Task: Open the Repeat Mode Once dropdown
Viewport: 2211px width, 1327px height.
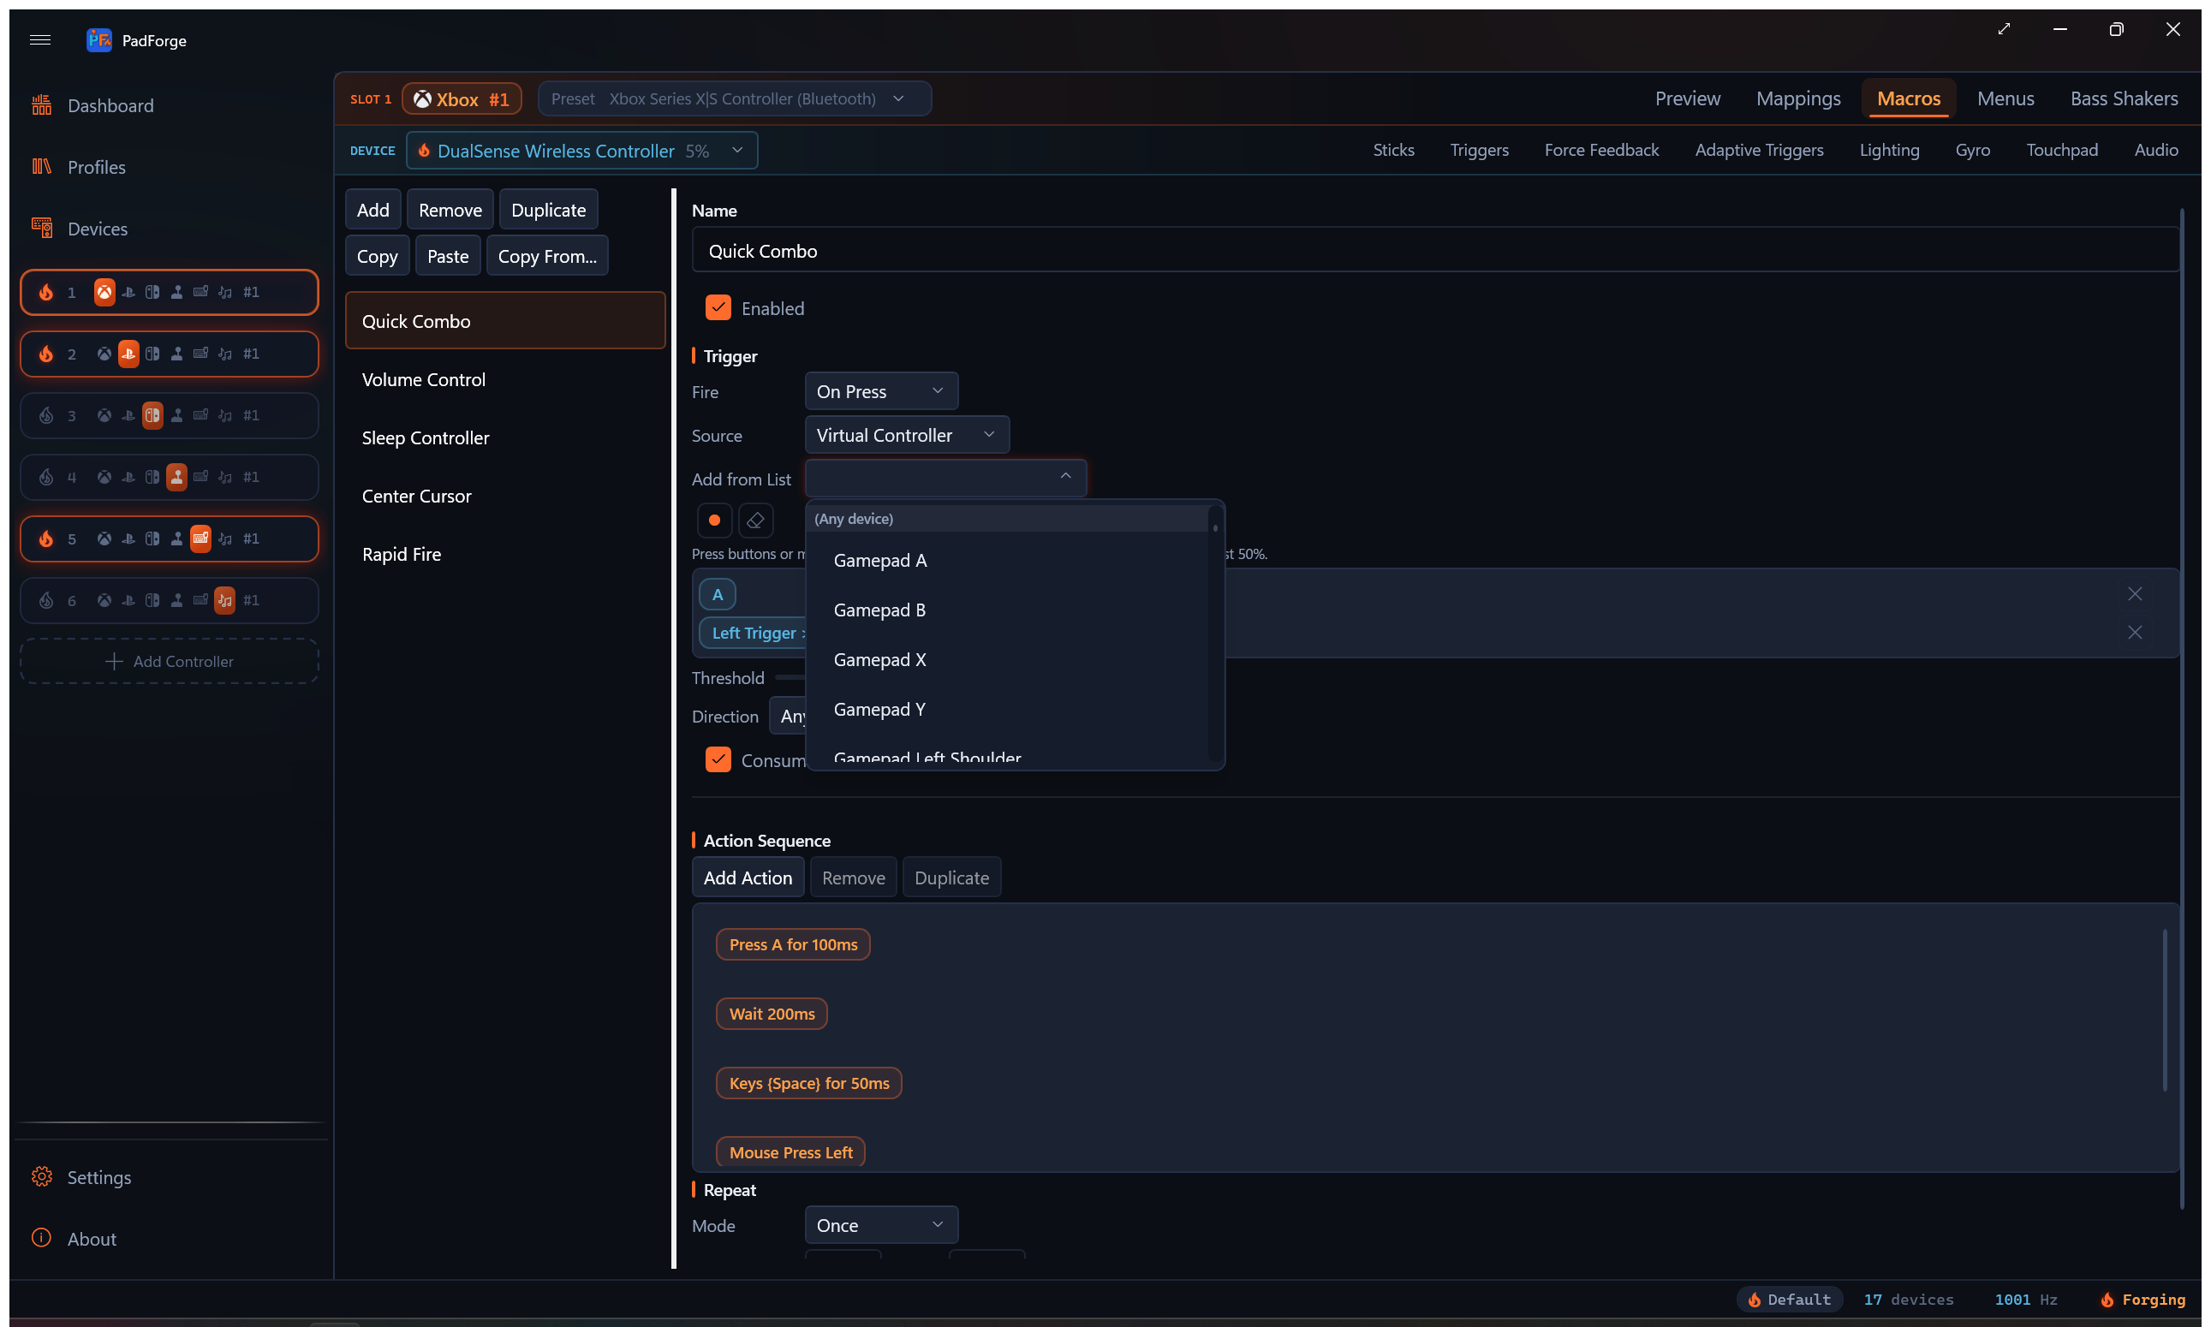Action: click(881, 1225)
